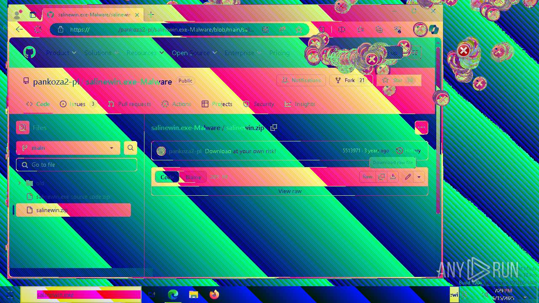Open the pankoza2-pl author avatar
The image size is (539, 303).
point(161,151)
